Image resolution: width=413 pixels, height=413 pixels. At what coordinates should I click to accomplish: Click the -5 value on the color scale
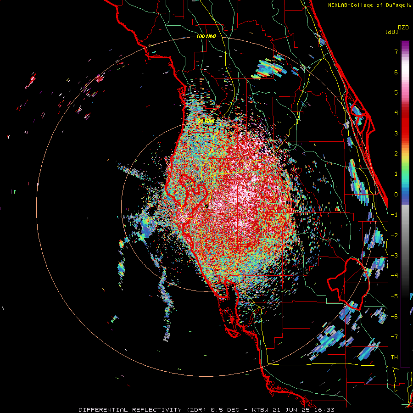pyautogui.click(x=394, y=296)
